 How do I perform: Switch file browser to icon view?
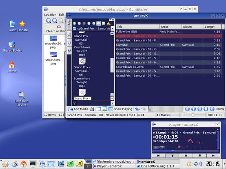[99, 23]
